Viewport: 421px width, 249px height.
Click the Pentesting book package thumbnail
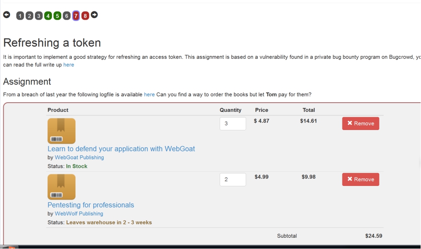(61, 187)
